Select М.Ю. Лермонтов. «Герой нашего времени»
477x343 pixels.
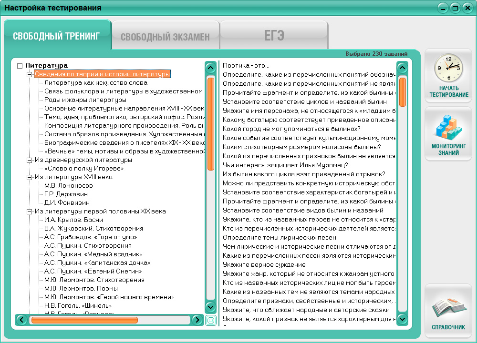[x=109, y=297]
